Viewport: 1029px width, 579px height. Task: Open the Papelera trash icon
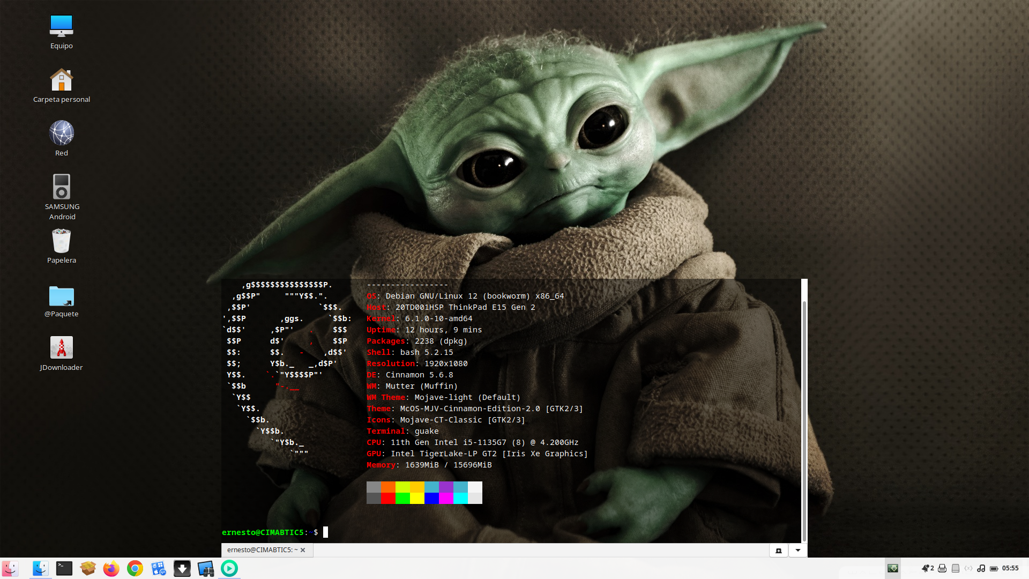tap(61, 247)
